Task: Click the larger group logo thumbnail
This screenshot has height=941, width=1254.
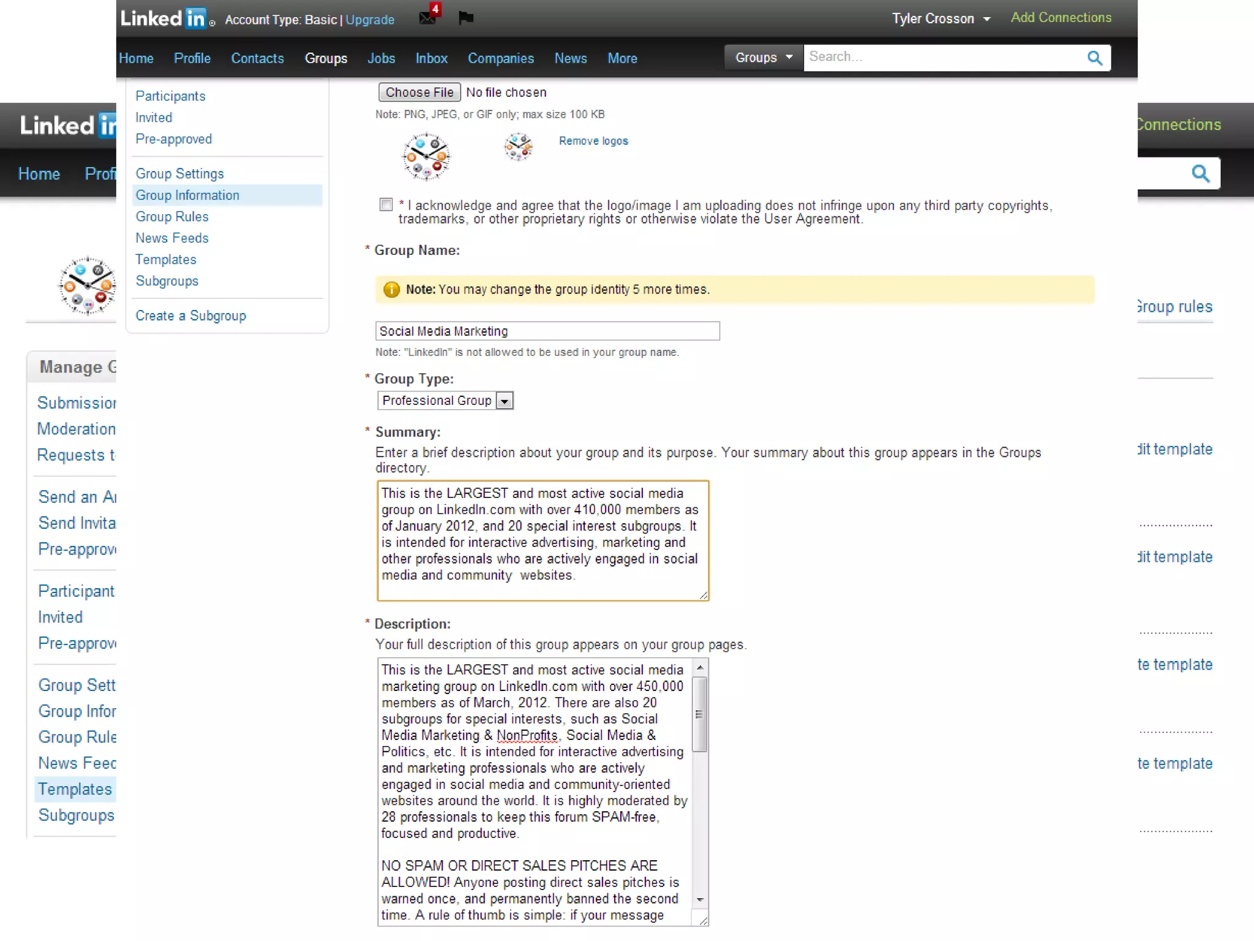Action: (x=426, y=157)
